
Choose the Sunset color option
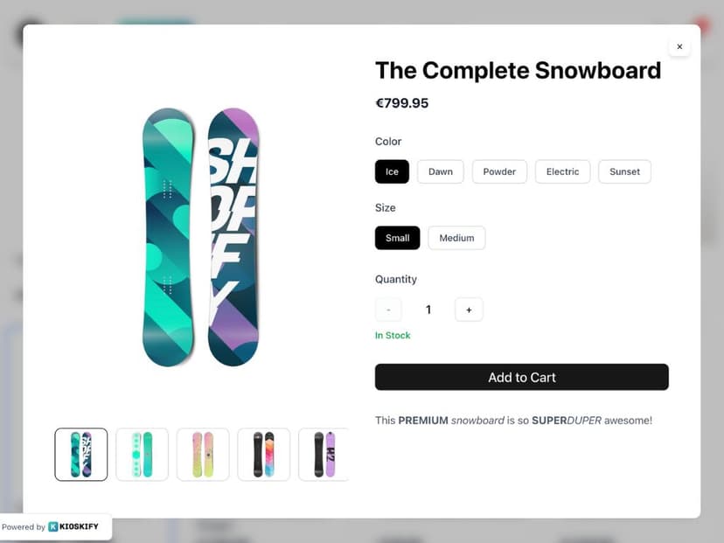pyautogui.click(x=624, y=171)
